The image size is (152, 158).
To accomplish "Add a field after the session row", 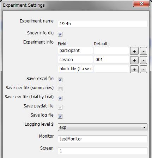I will pyautogui.click(x=134, y=60).
